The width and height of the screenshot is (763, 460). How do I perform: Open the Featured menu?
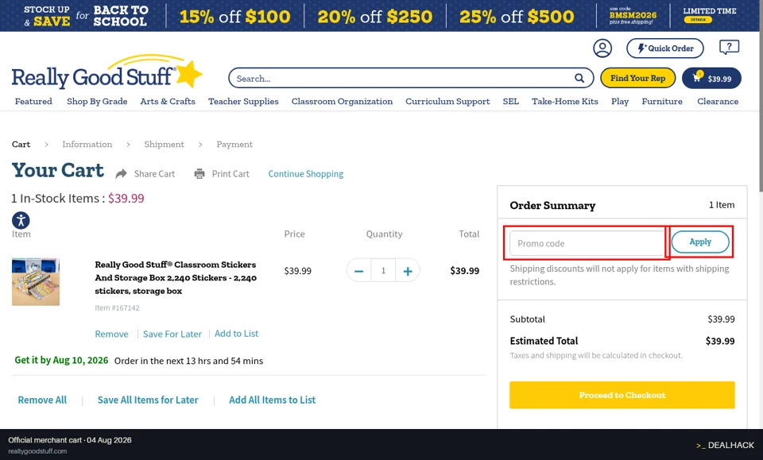tap(33, 101)
